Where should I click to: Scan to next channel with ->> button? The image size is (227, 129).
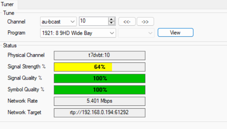(x=145, y=22)
